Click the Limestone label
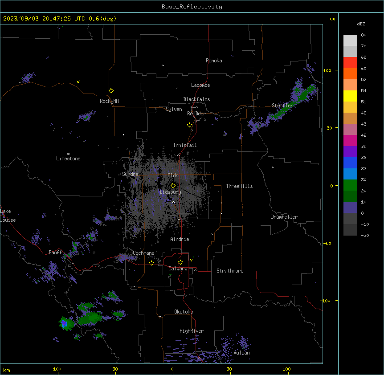Image resolution: width=384 pixels, height=375 pixels. click(68, 159)
